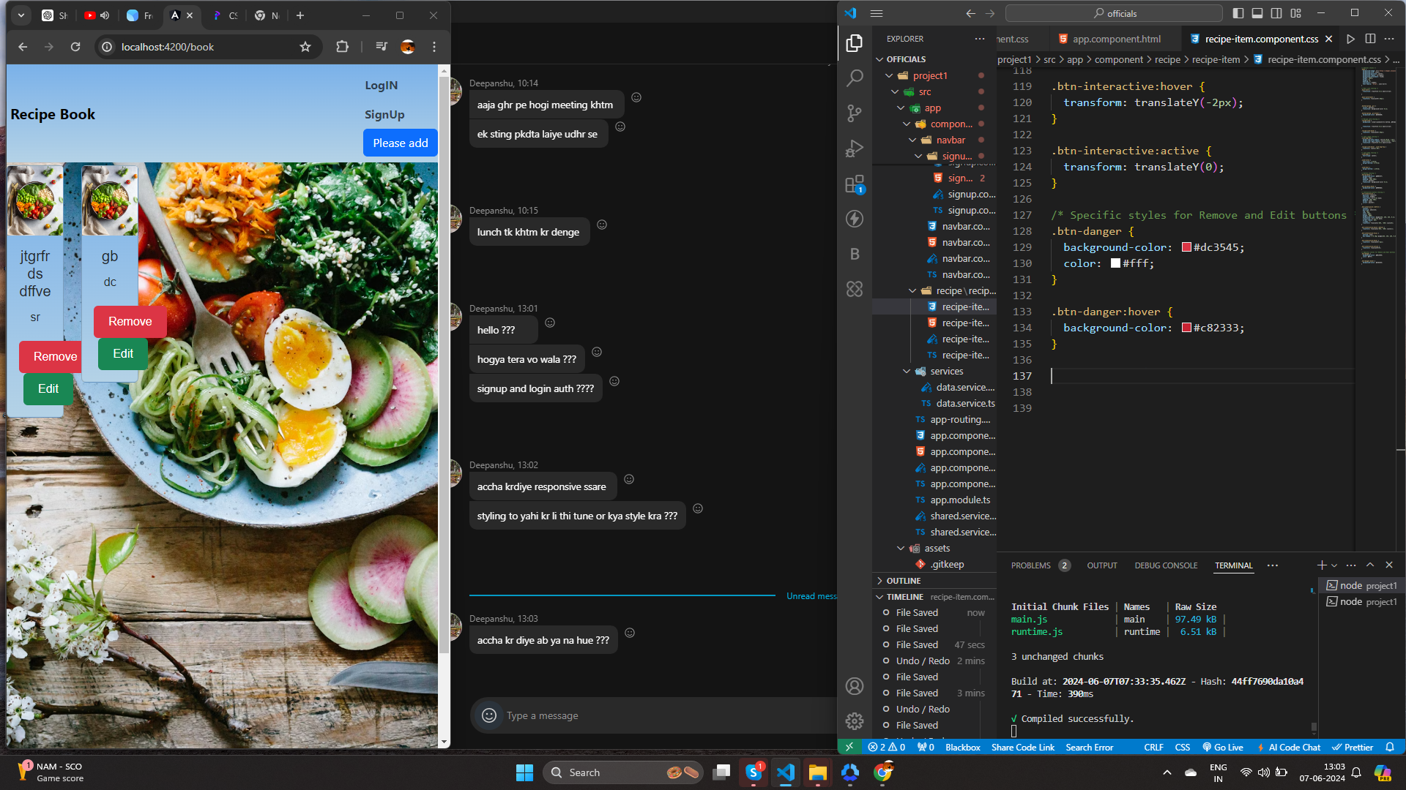Expand the OUTLINE section
Viewport: 1406px width, 790px height.
click(903, 581)
